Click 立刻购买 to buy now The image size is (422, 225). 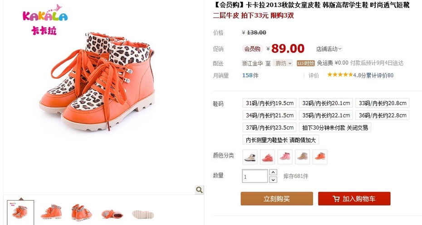point(277,199)
